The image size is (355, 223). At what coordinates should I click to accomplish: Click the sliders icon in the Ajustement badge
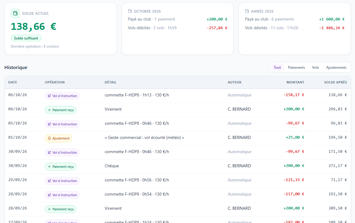tap(49, 138)
